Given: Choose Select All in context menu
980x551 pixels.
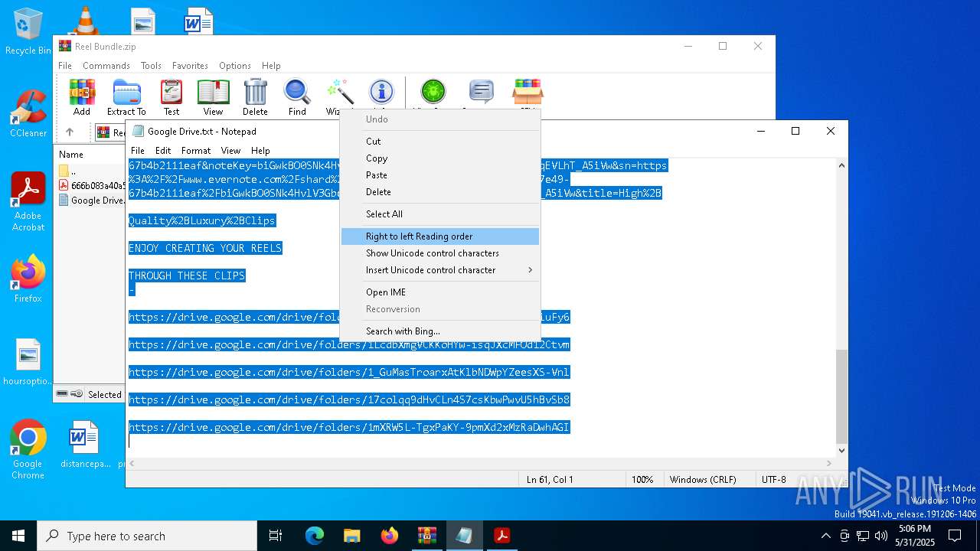Looking at the screenshot, I should [x=440, y=214].
